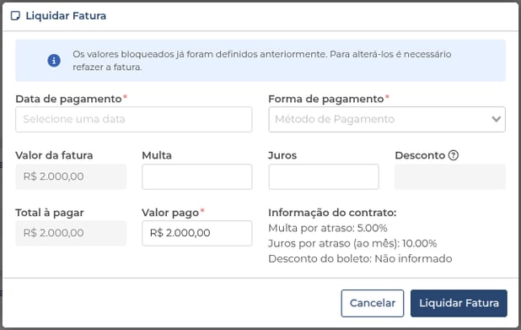Click the Liquidar Fatura title icon
Screen dimensions: 521x330
click(15, 16)
